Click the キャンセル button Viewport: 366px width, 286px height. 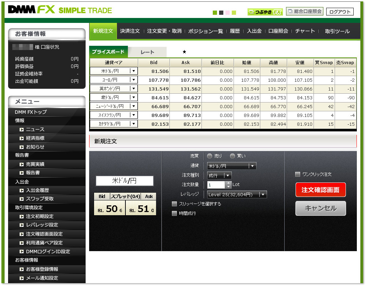[321, 208]
